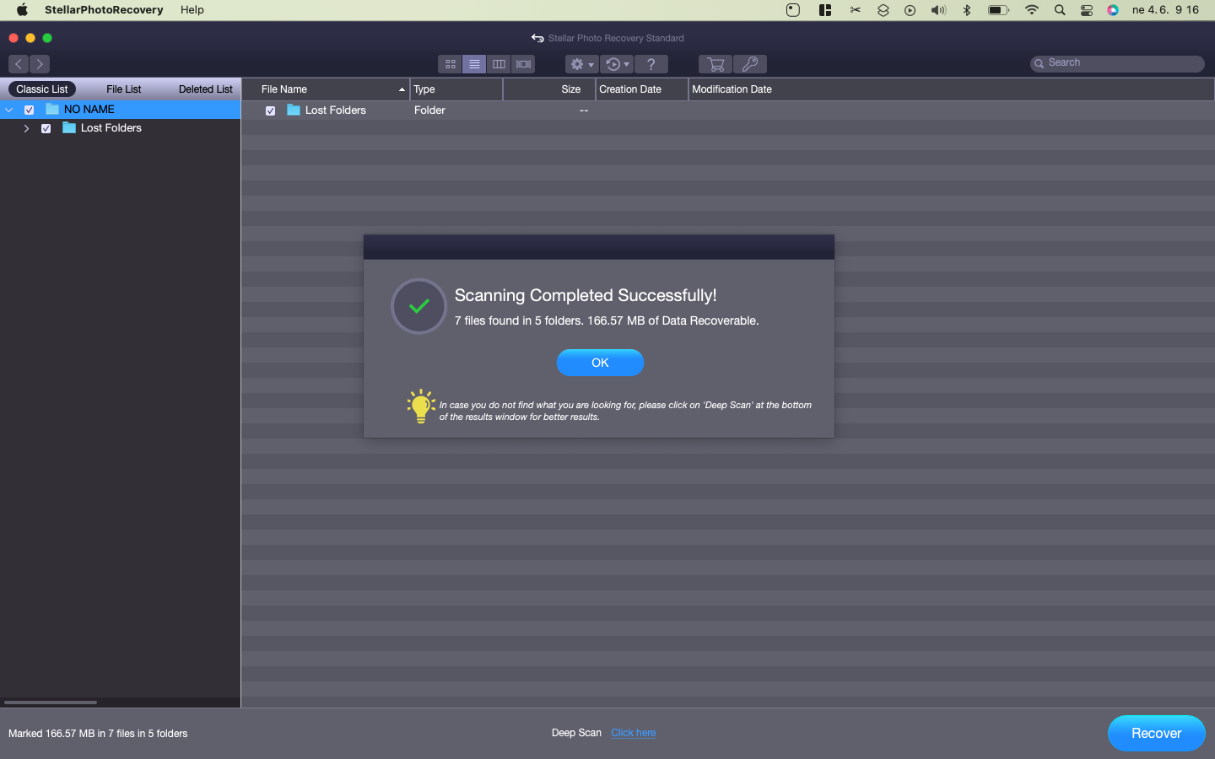
Task: Sort by the Creation Date column
Action: [642, 89]
